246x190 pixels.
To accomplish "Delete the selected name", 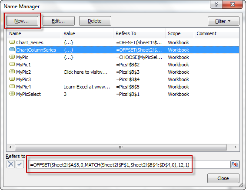I will point(95,21).
